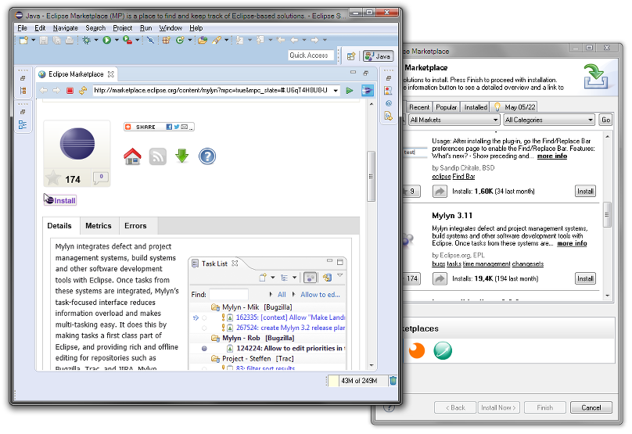Click the orange circle marketplace catalog icon
This screenshot has width=632, height=434.
416,350
